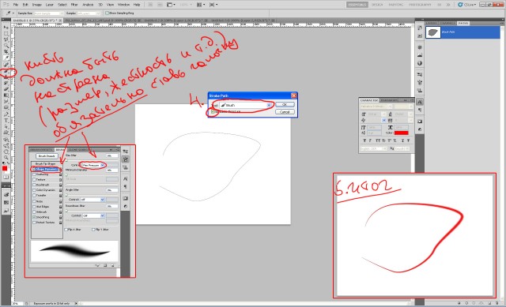Click OK in Stroke Path dialog
506x307 pixels.
tap(285, 104)
